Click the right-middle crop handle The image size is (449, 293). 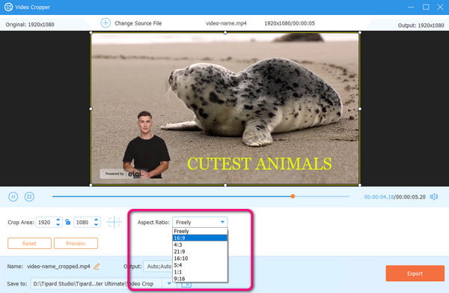pyautogui.click(x=360, y=109)
